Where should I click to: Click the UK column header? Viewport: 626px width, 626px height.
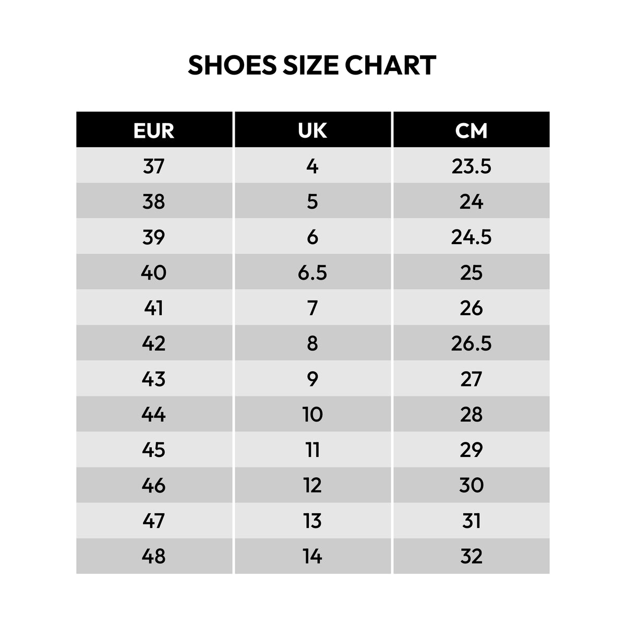pos(312,130)
